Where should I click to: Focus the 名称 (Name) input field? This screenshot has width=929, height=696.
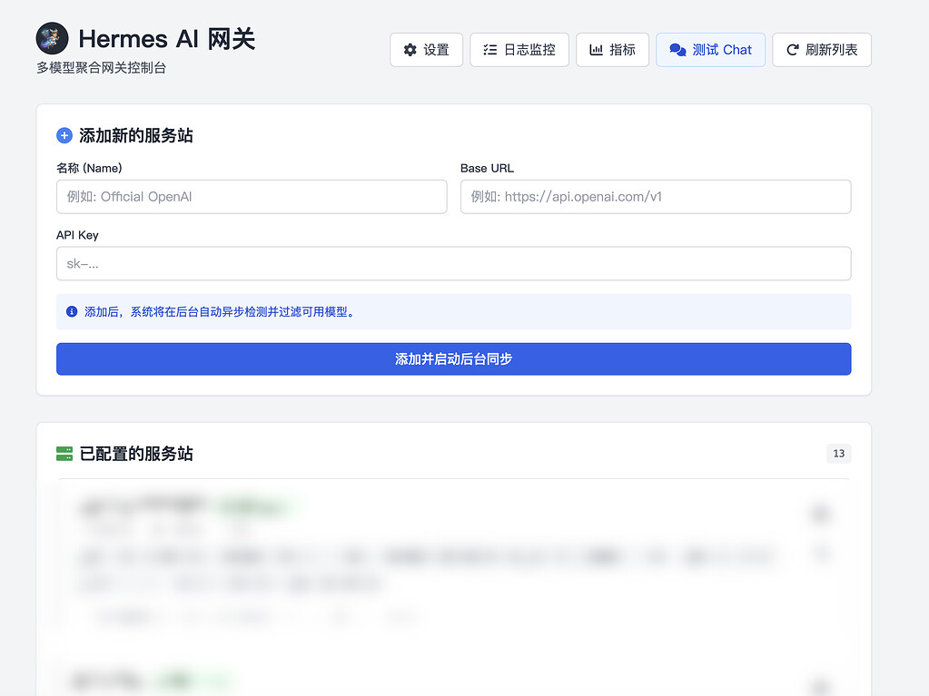pyautogui.click(x=252, y=197)
